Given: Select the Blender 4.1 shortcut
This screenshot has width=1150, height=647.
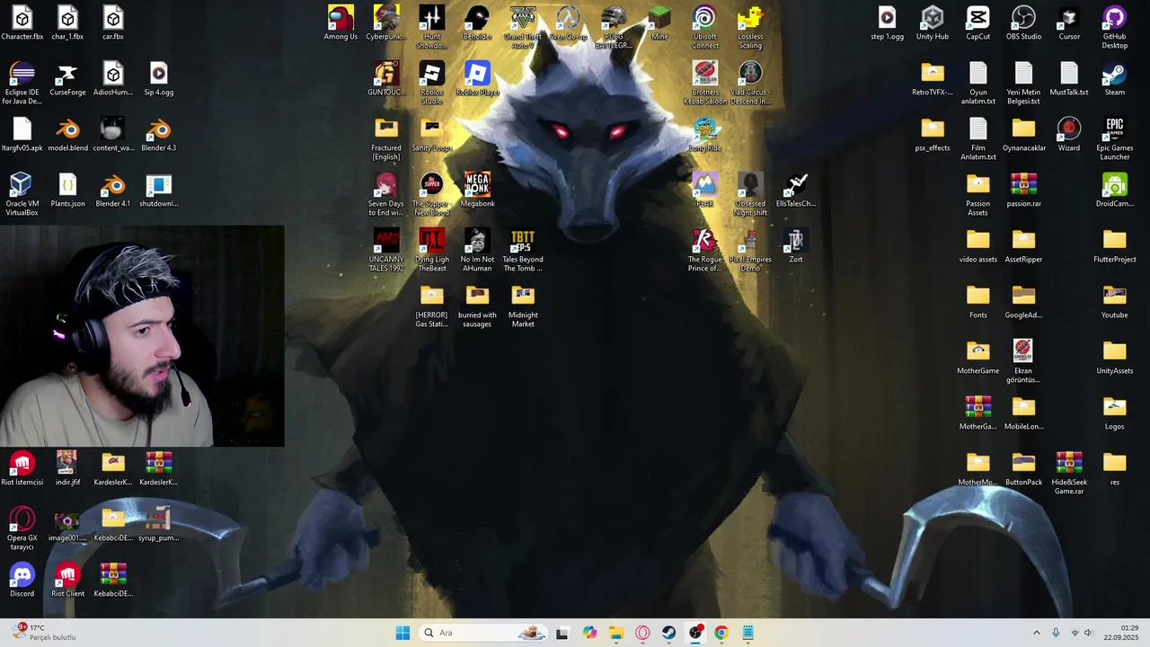Looking at the screenshot, I should [x=113, y=191].
